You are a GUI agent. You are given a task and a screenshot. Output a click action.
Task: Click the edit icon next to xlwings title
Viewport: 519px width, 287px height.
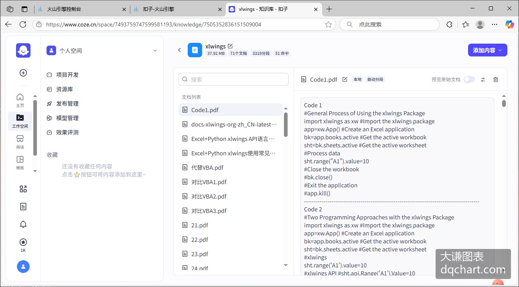pos(230,46)
